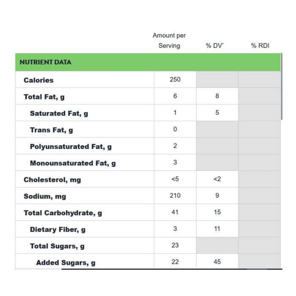296x296 pixels.
Task: Click the Saturated Fat, g label
Action: [59, 113]
